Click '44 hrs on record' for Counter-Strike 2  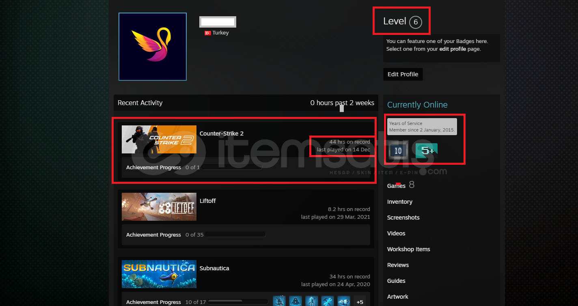(x=350, y=142)
